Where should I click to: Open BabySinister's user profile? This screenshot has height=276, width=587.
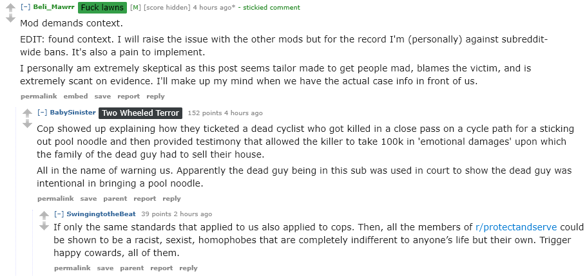[73, 113]
